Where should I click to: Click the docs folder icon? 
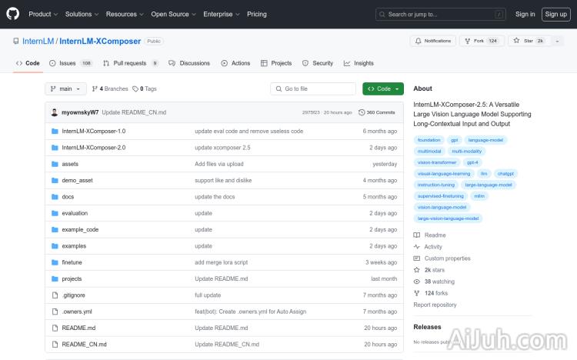[x=55, y=197]
